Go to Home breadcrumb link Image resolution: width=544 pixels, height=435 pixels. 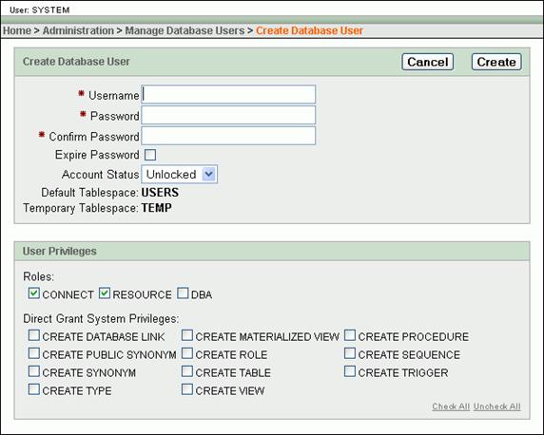point(17,30)
